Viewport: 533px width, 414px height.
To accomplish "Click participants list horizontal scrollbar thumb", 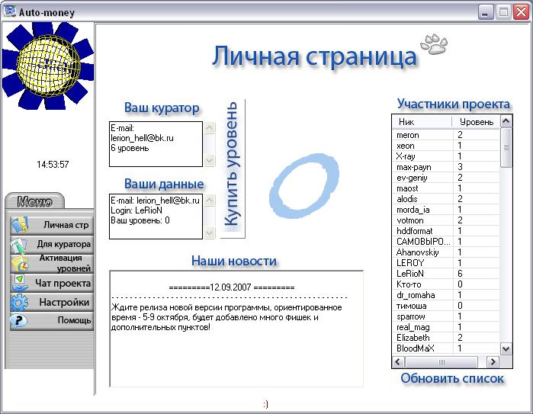I will coord(441,362).
